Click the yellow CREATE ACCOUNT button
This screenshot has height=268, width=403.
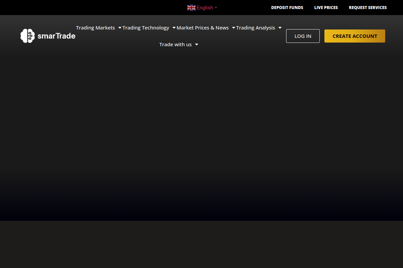click(x=355, y=36)
